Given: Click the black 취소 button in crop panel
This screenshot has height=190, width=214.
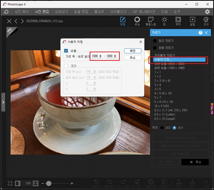Looking at the screenshot, I should pos(195,162).
